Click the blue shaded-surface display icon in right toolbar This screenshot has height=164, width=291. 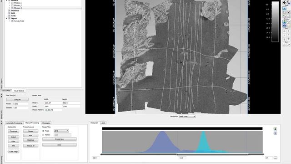coord(285,26)
